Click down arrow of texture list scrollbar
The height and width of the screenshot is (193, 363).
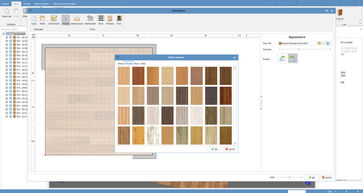(x=235, y=143)
